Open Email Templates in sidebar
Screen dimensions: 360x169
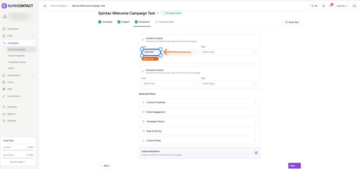pyautogui.click(x=21, y=56)
